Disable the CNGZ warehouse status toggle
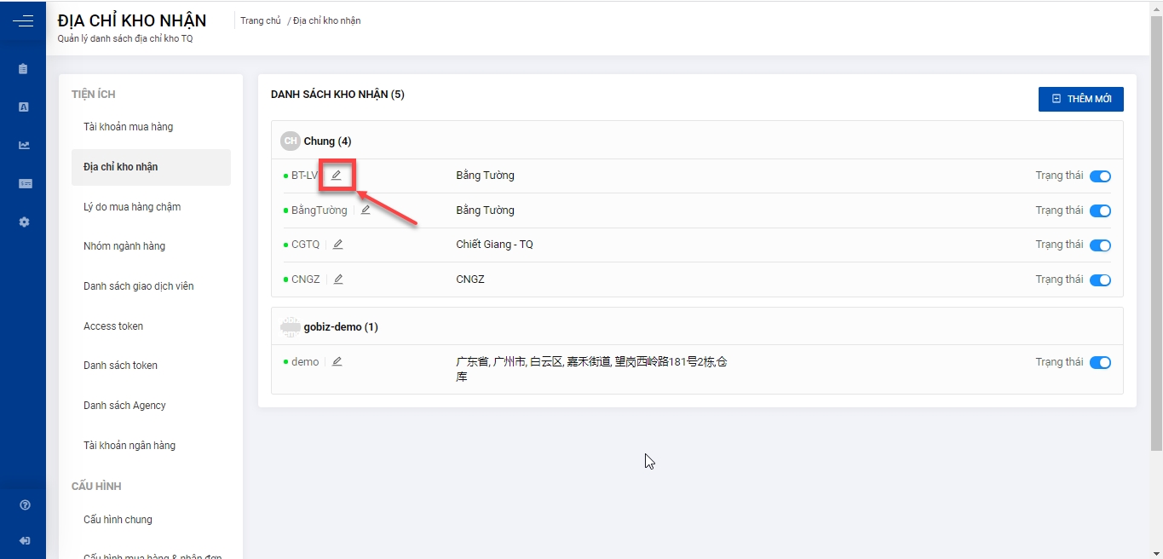1163x559 pixels. pyautogui.click(x=1100, y=280)
